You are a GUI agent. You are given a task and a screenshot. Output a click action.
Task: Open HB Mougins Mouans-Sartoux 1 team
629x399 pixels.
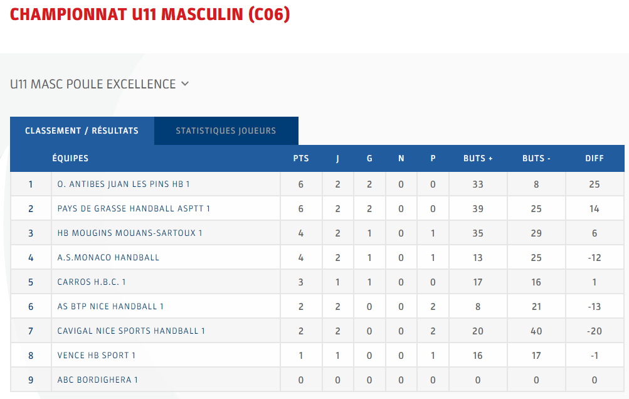[130, 233]
